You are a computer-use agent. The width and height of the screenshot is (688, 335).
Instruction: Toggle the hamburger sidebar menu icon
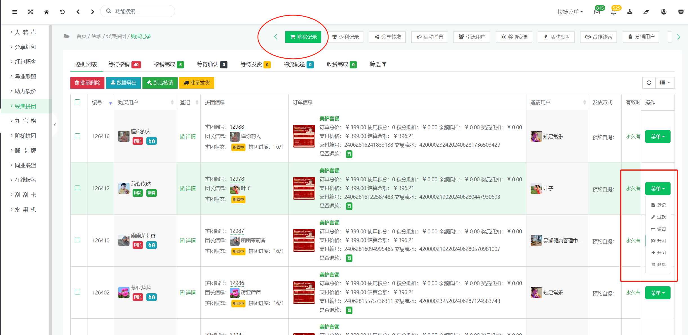click(x=15, y=12)
